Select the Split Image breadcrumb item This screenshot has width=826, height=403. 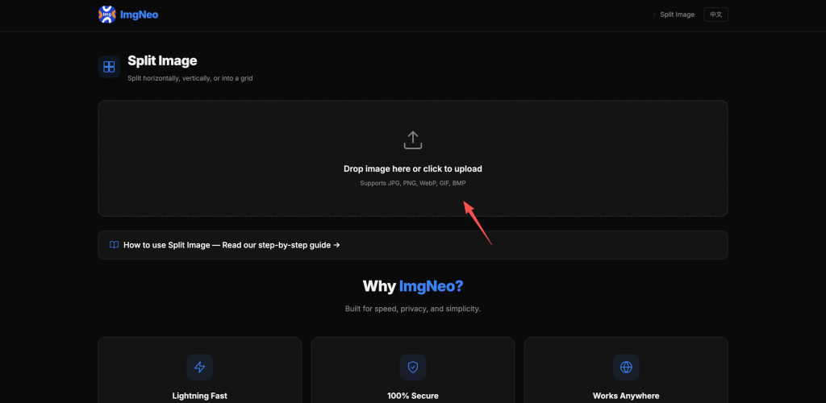pyautogui.click(x=677, y=15)
